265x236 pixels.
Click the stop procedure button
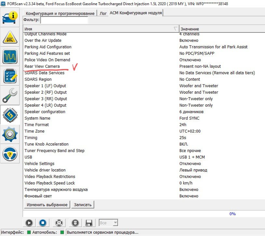tap(43, 223)
